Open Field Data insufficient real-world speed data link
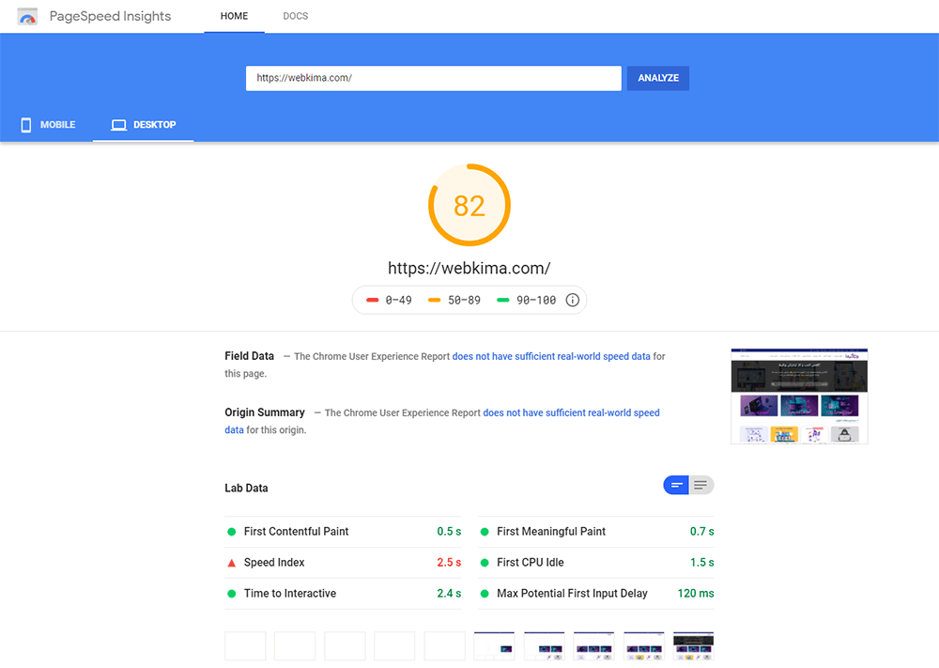The image size is (939, 668). (551, 356)
